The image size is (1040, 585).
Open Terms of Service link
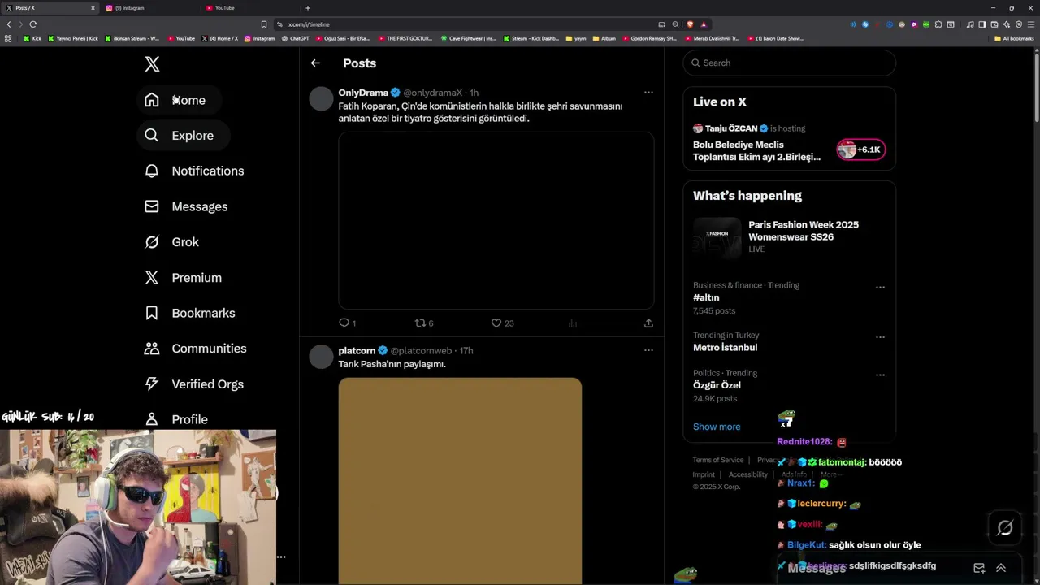(718, 460)
